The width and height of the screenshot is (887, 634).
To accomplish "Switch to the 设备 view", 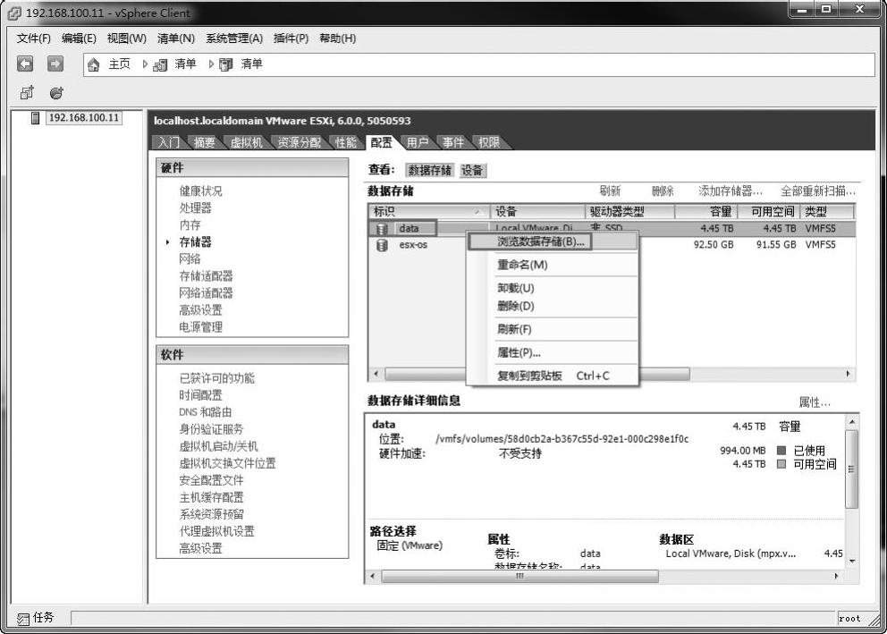I will pos(472,171).
